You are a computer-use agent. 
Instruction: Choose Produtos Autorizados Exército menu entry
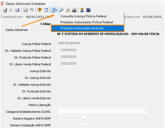88,28
